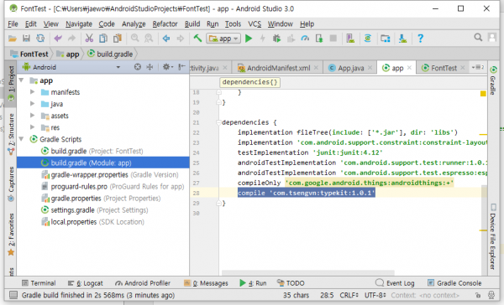Open project panel settings gear icon
This screenshot has height=305, width=504.
tap(167, 67)
